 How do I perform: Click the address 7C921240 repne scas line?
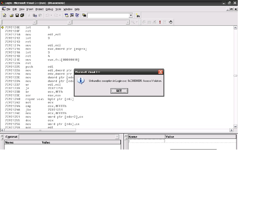coord(39,99)
